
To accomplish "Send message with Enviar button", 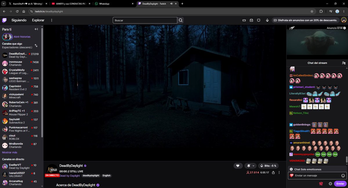I will pyautogui.click(x=340, y=184).
